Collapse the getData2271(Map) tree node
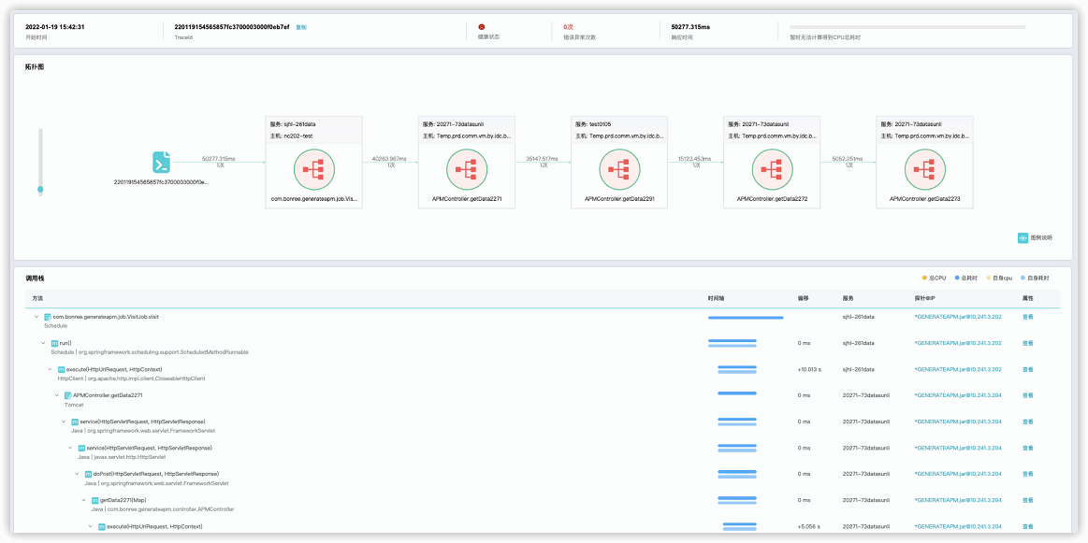This screenshot has height=543, width=1088. 82,500
